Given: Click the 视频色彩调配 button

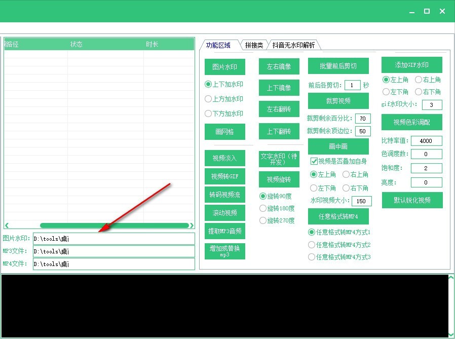Looking at the screenshot, I should pyautogui.click(x=412, y=122).
